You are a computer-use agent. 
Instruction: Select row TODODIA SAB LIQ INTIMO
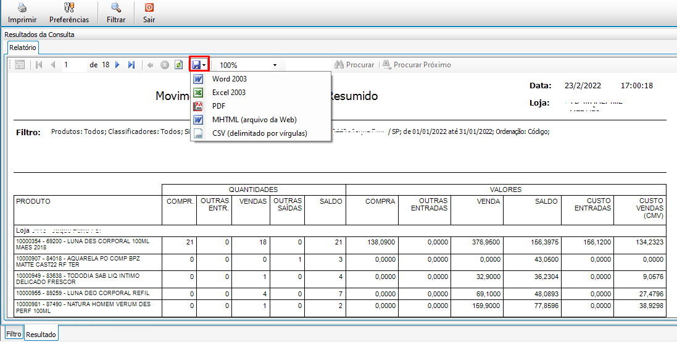click(340, 279)
